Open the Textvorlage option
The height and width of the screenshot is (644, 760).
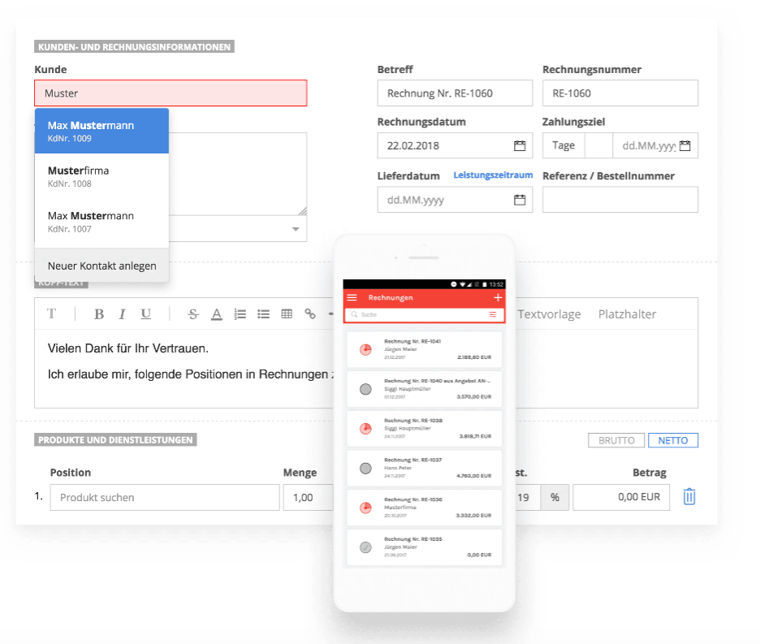coord(549,314)
